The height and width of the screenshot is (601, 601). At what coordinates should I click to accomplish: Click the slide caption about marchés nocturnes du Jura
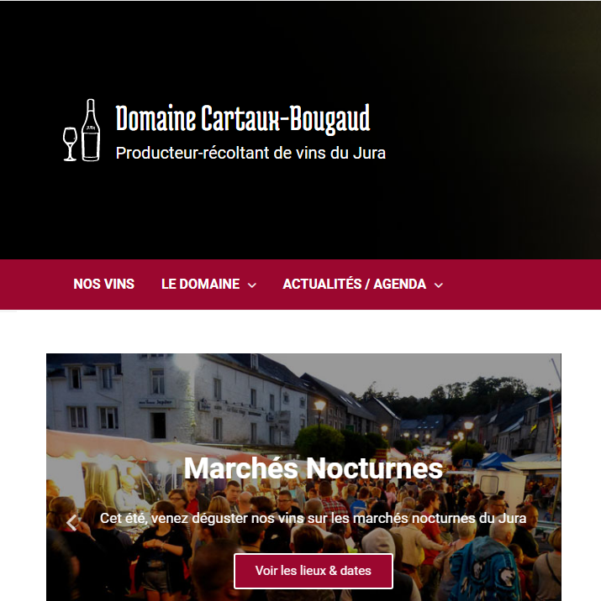pos(313,518)
